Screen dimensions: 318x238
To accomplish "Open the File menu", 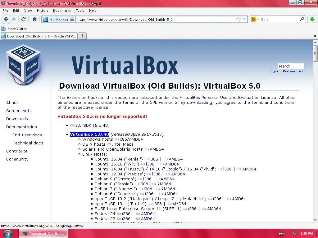I will tap(5, 11).
